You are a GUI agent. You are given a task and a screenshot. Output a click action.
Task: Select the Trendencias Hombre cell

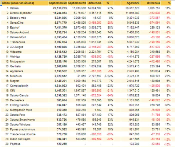pos(23,134)
